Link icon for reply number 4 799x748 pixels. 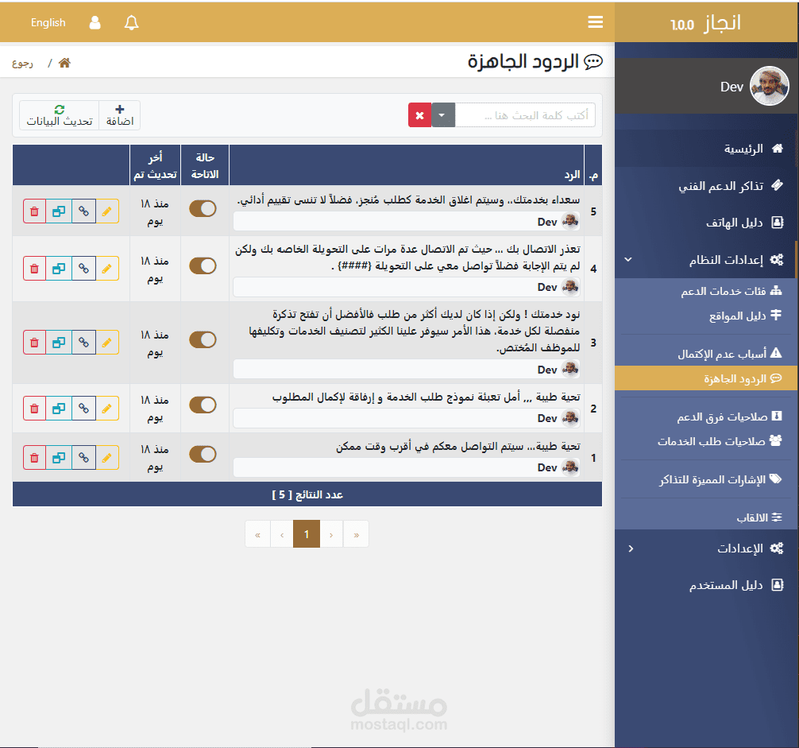point(83,268)
